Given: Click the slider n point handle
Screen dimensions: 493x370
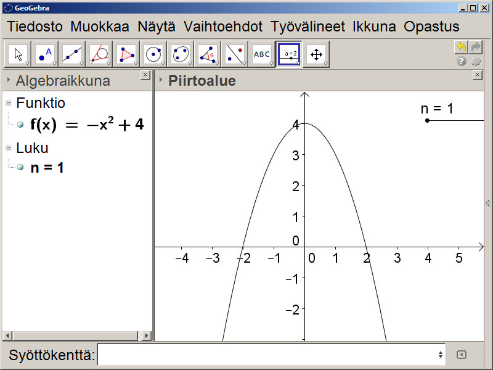Looking at the screenshot, I should click(x=427, y=120).
